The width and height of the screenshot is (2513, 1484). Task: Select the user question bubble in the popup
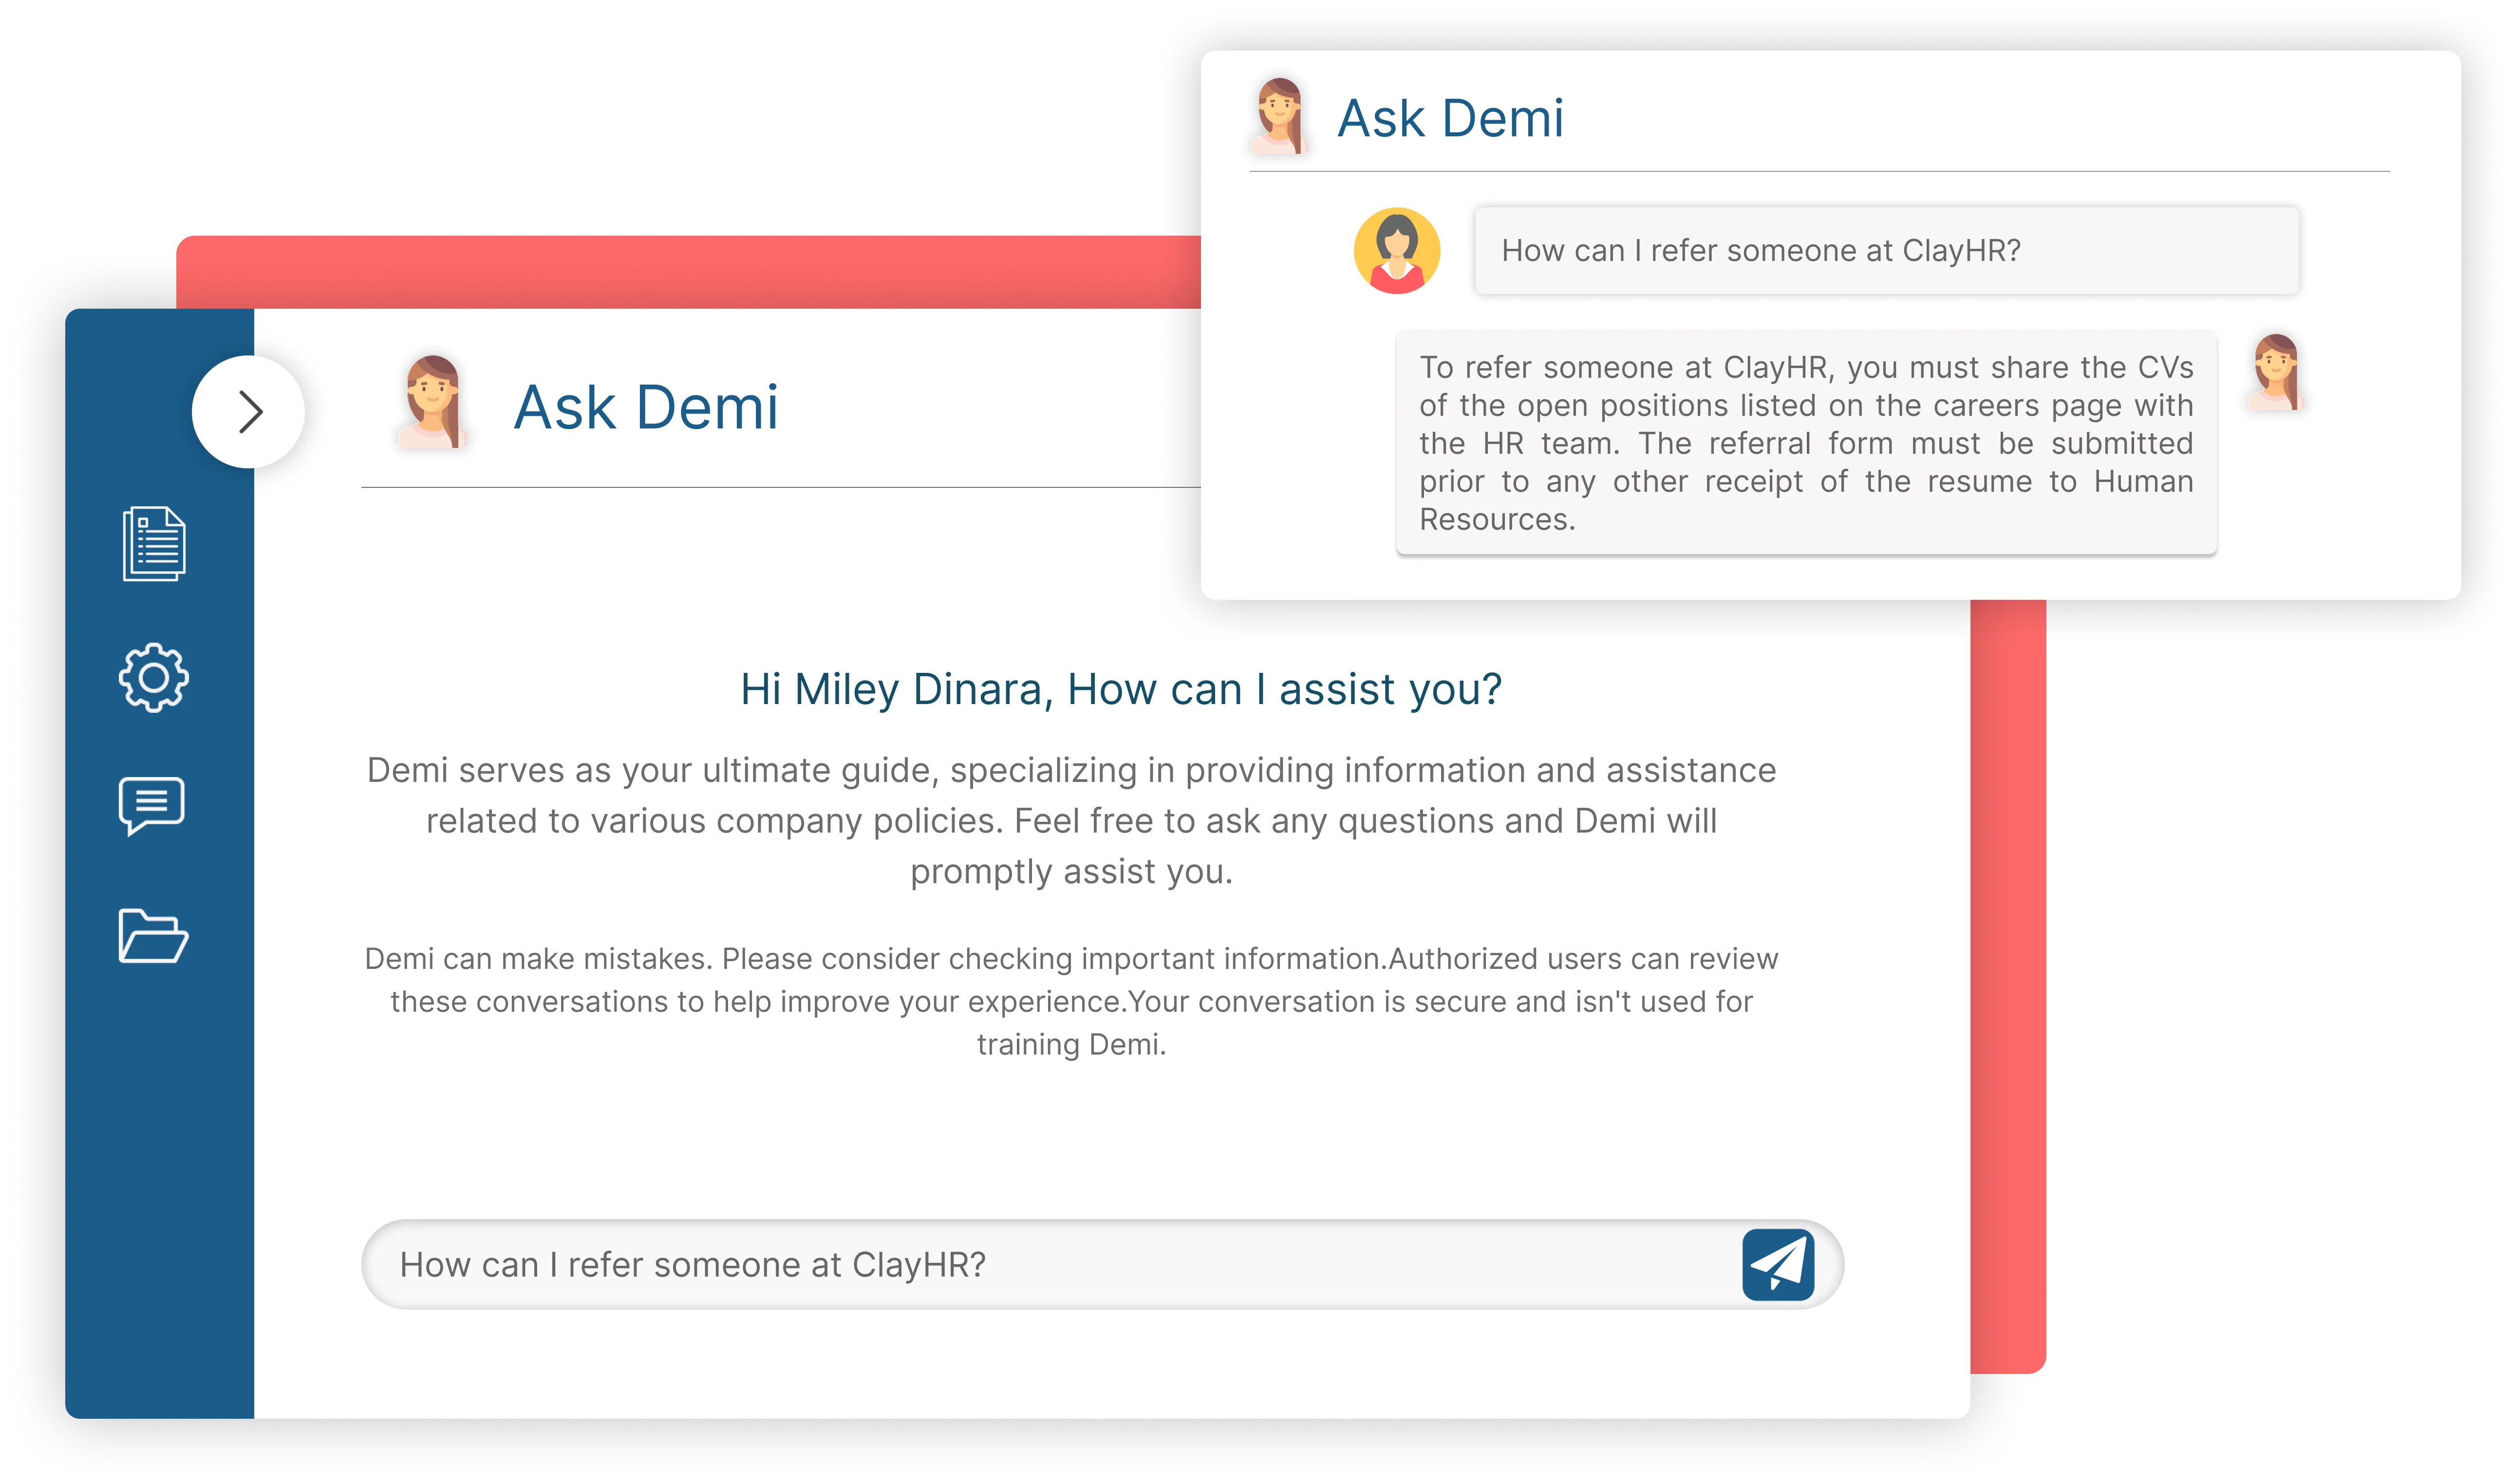1887,251
